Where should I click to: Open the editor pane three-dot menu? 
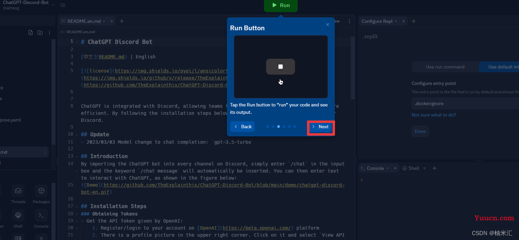[350, 21]
